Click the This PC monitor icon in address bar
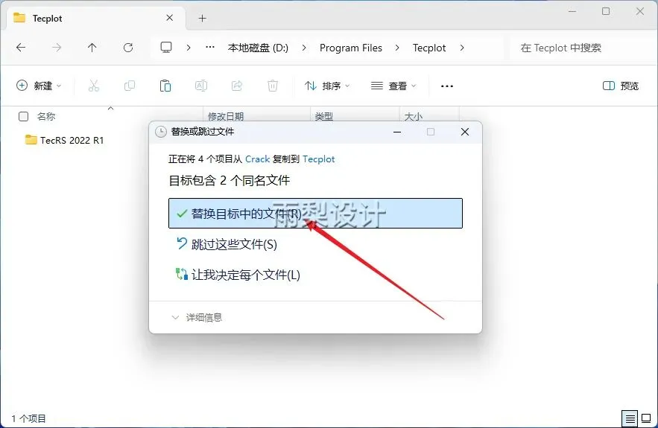Image resolution: width=658 pixels, height=428 pixels. tap(166, 48)
